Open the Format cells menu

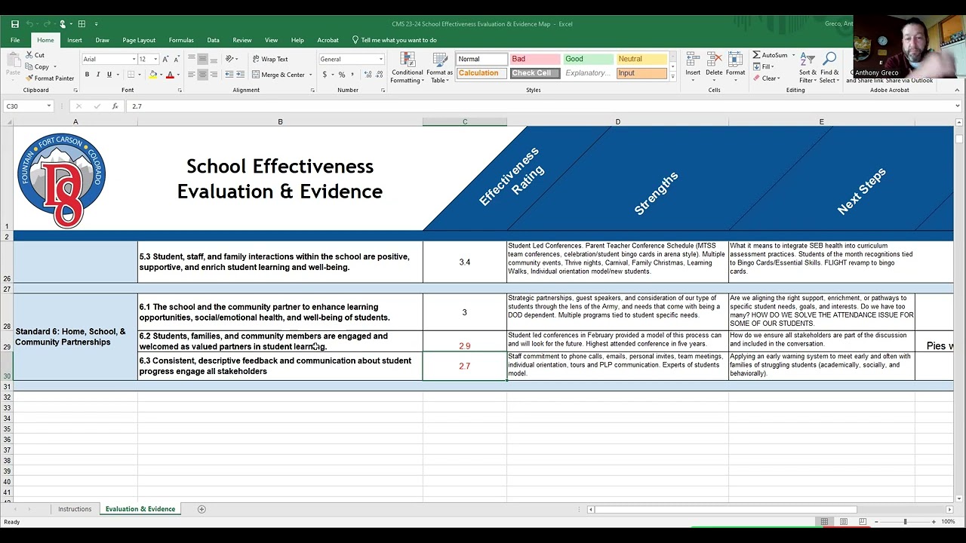[735, 68]
